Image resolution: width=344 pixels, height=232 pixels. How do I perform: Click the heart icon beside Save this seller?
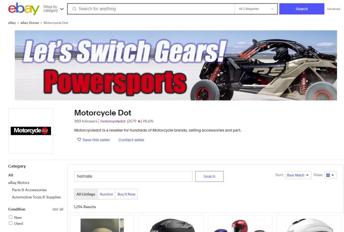79,139
